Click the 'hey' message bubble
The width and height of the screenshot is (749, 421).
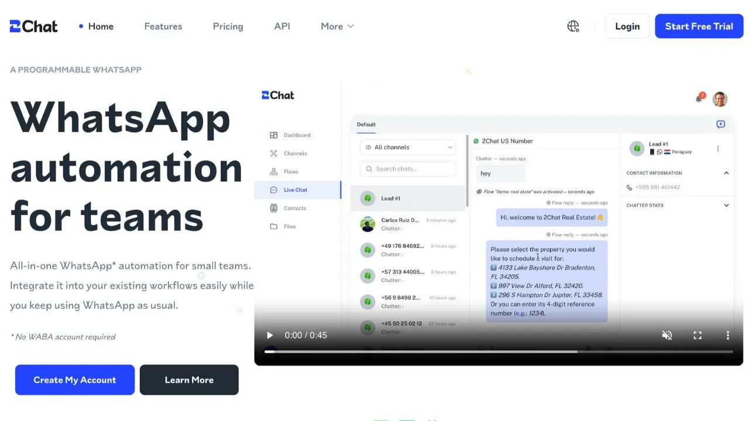point(500,173)
